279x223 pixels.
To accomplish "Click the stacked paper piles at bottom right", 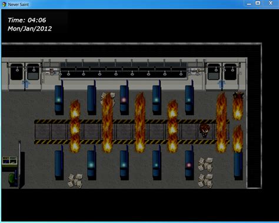I will (205, 172).
